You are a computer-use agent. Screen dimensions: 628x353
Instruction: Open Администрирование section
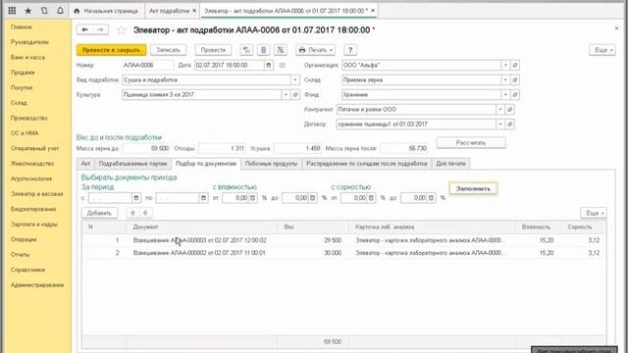tap(37, 285)
